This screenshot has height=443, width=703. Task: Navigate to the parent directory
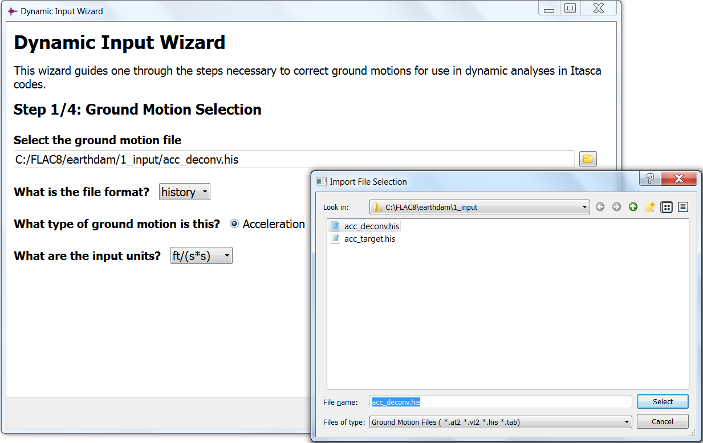(x=633, y=207)
